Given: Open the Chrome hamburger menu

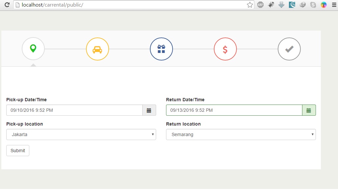Looking at the screenshot, I should tap(334, 5).
